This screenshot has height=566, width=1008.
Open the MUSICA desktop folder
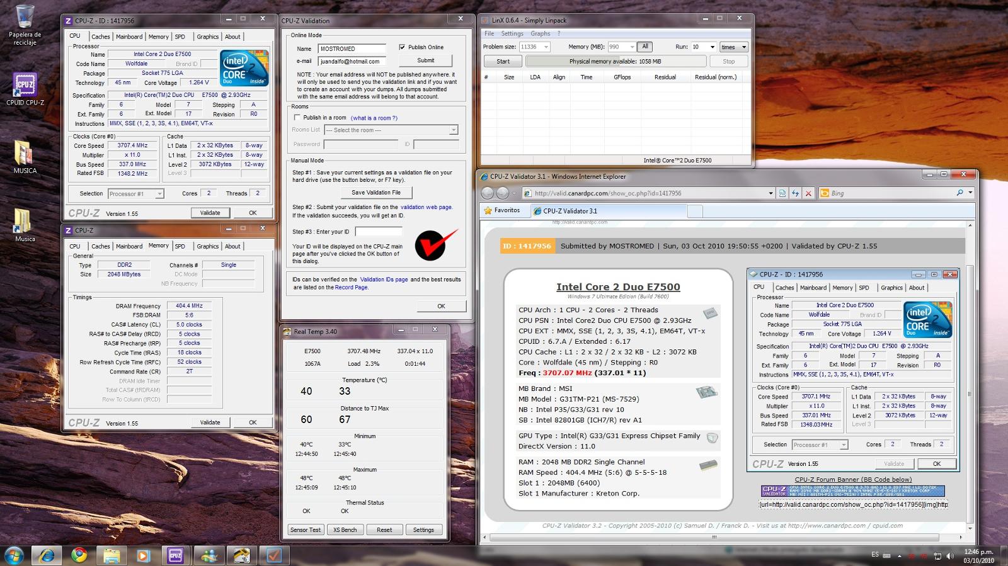click(25, 157)
